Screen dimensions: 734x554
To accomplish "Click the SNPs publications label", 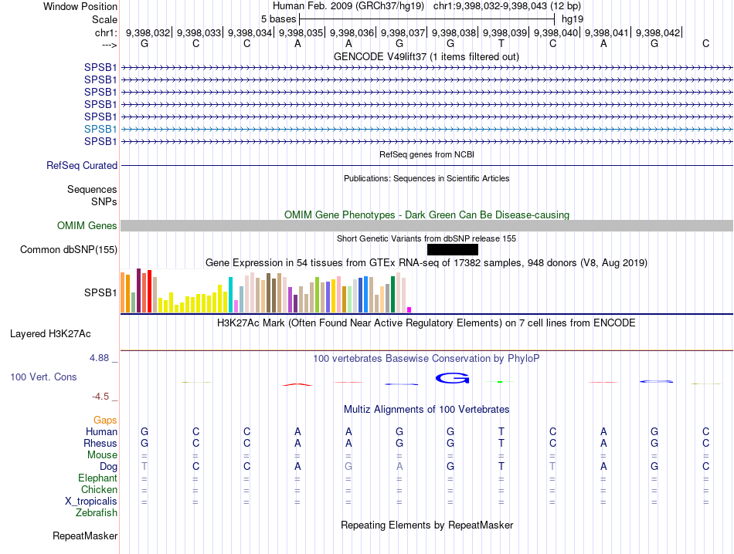I will coord(104,201).
